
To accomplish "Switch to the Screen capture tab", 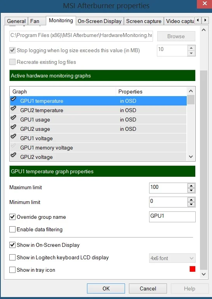I will click(x=144, y=21).
